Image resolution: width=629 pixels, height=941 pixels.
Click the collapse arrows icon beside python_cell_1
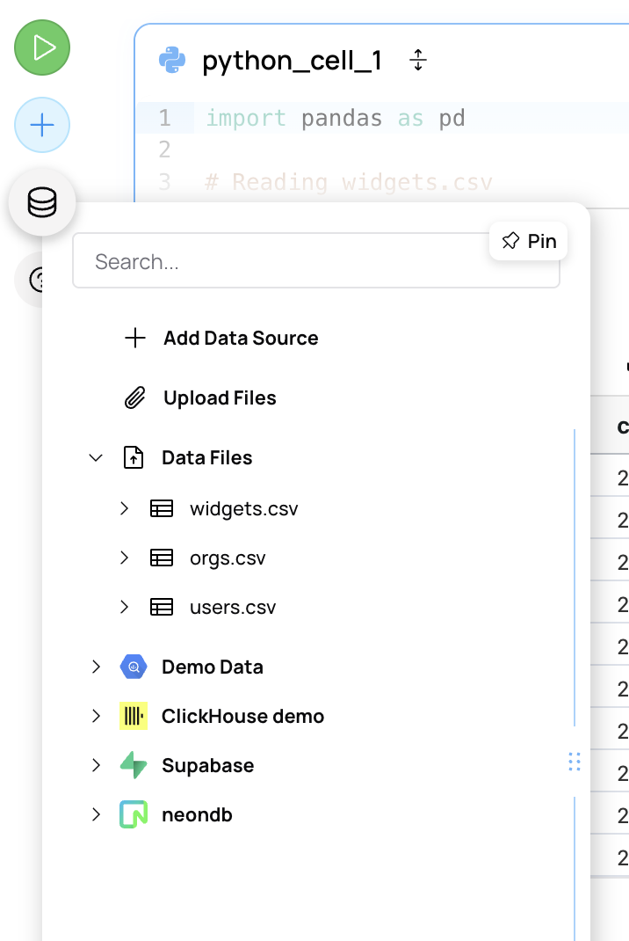(418, 60)
